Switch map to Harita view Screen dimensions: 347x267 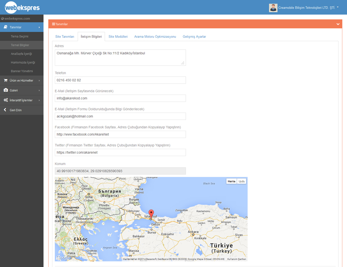point(231,181)
